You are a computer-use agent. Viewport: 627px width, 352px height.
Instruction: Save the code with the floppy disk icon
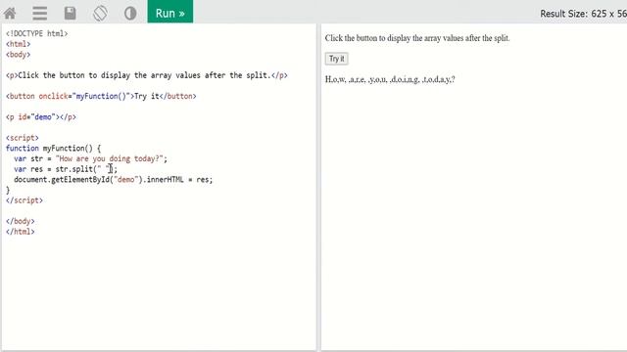point(70,13)
